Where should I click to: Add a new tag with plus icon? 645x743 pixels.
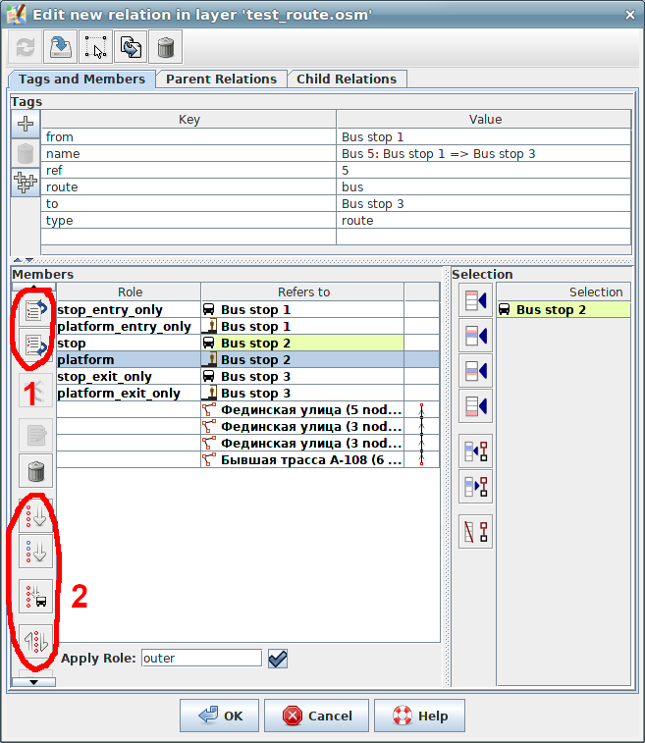(27, 124)
